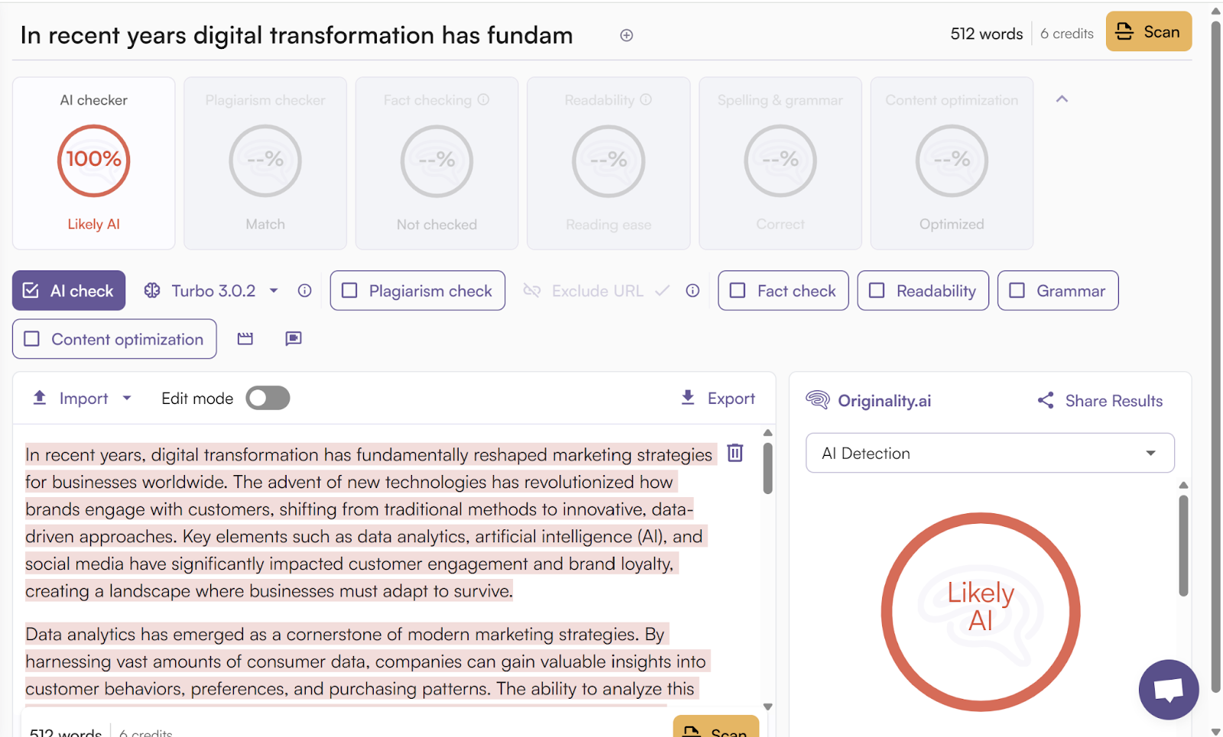Click the Originality.ai logo

(x=869, y=400)
